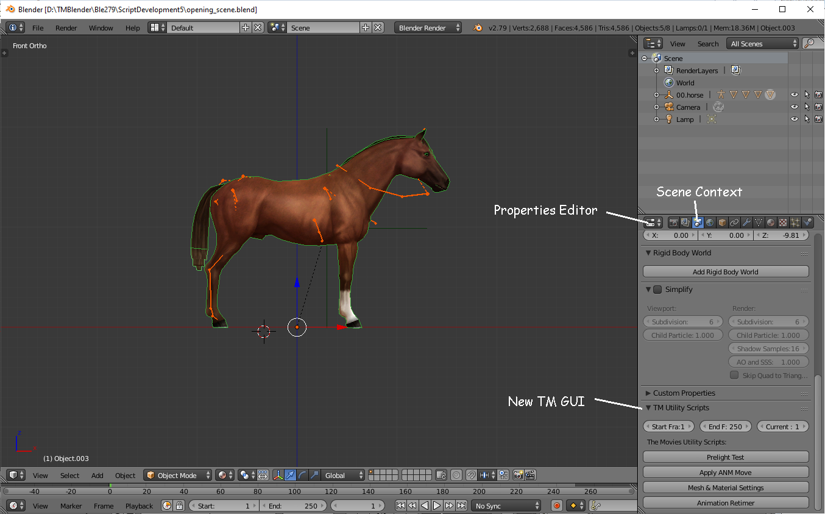825x514 pixels.
Task: Toggle Lamp render visibility camera icon
Action: (x=818, y=119)
